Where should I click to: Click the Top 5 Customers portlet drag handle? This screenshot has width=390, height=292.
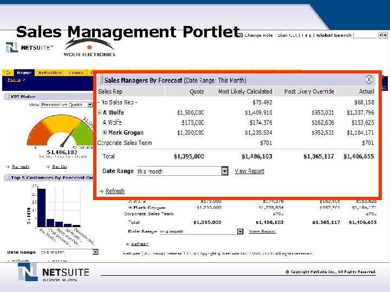7,177
